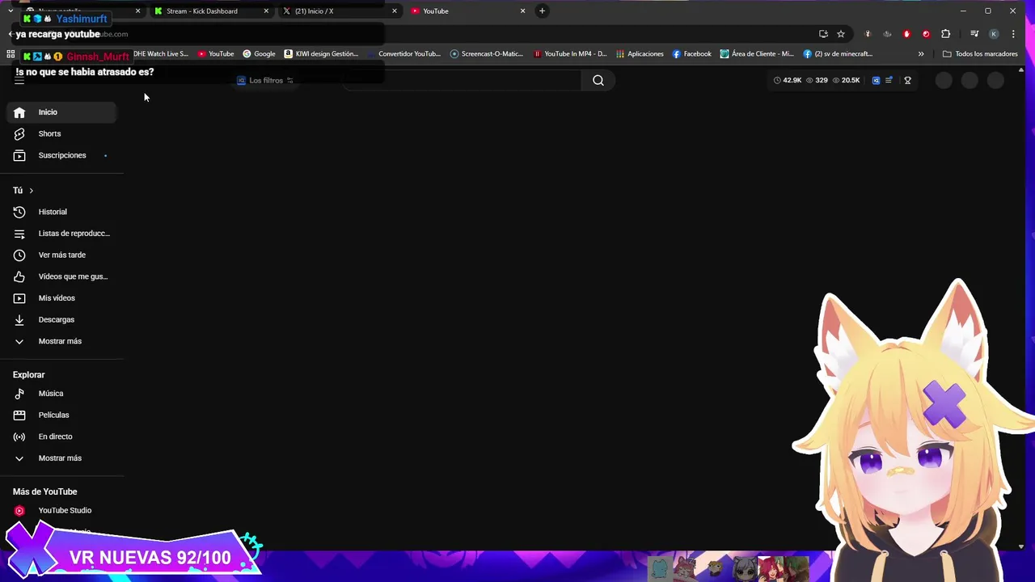Open Mis vídeos
Image resolution: width=1035 pixels, height=582 pixels.
61,298
